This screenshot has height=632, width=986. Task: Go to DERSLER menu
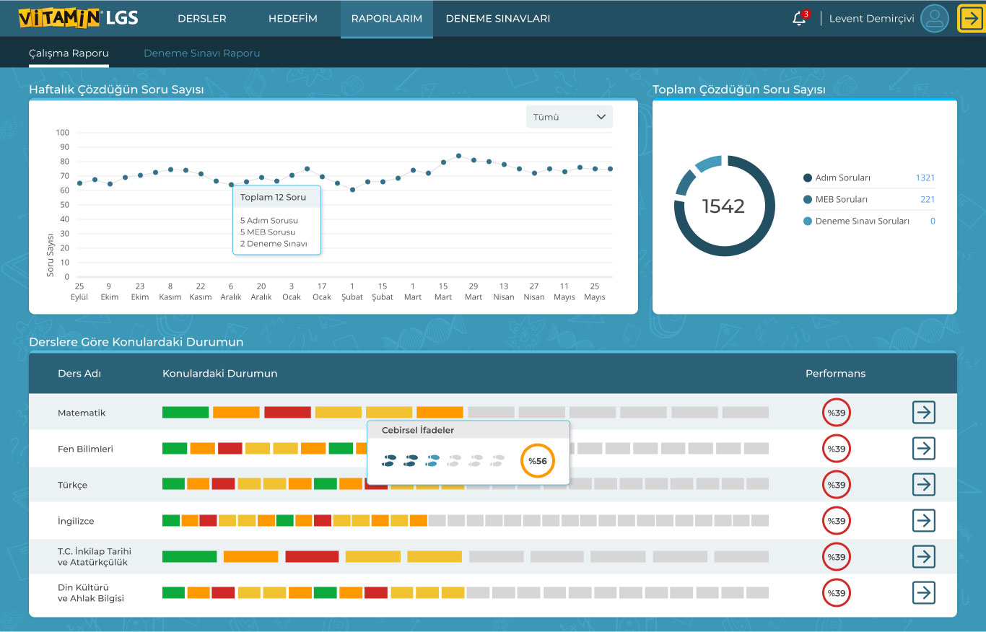(x=202, y=19)
